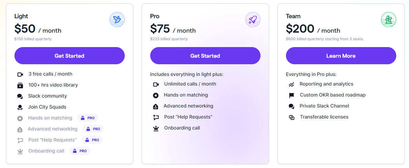This screenshot has height=168, width=409.
Task: Click the PRO lock badge next to Advanced networking
Action: pyautogui.click(x=93, y=129)
